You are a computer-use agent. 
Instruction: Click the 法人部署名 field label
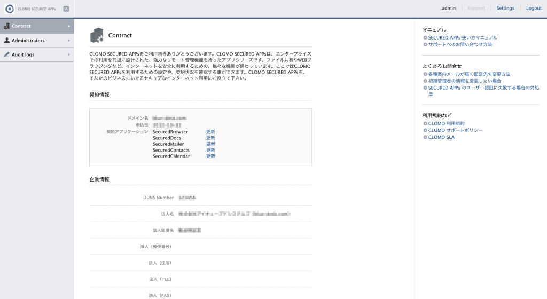coord(163,230)
